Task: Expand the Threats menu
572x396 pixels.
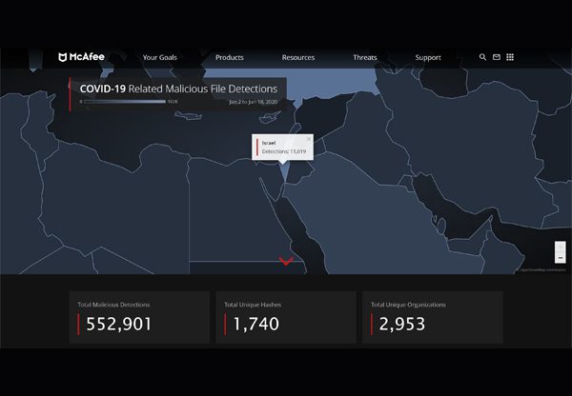Action: [x=365, y=57]
